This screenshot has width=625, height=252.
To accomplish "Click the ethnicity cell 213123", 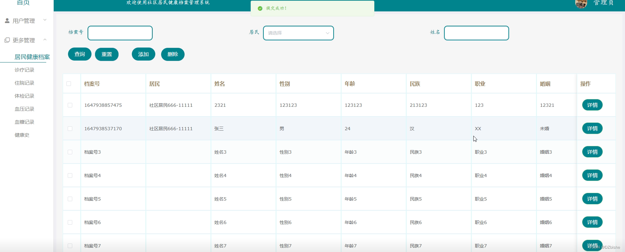I will 418,105.
